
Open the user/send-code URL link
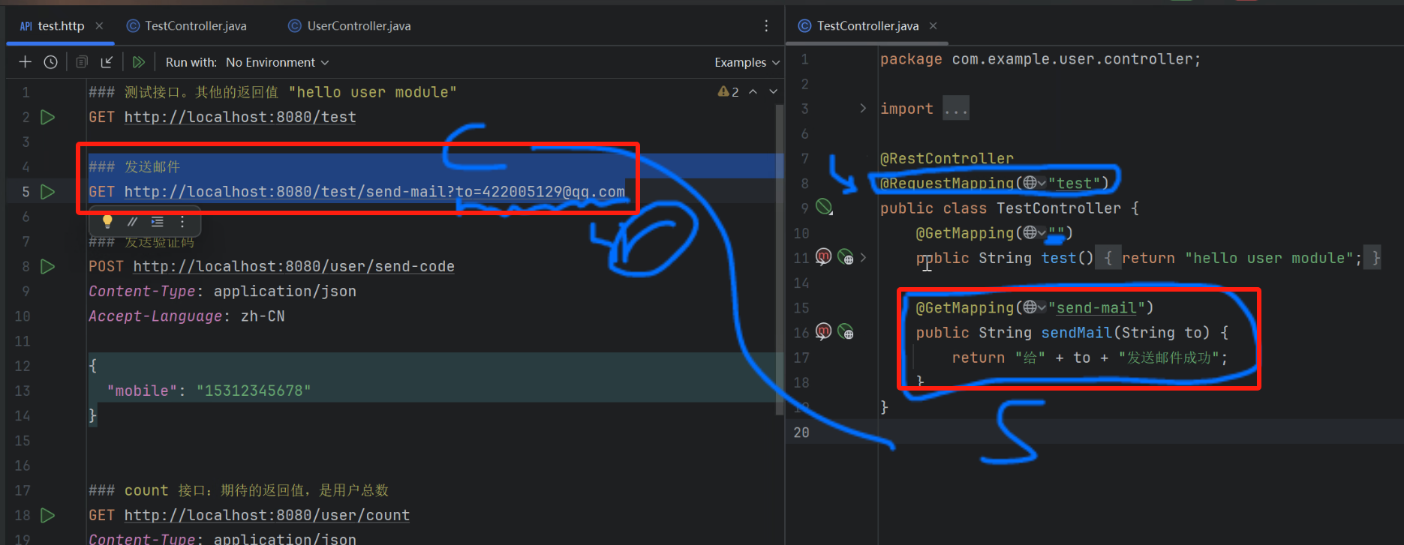[293, 266]
